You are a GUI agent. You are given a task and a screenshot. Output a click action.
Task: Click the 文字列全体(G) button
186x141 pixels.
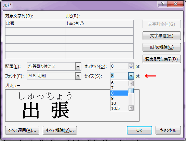tap(162, 24)
